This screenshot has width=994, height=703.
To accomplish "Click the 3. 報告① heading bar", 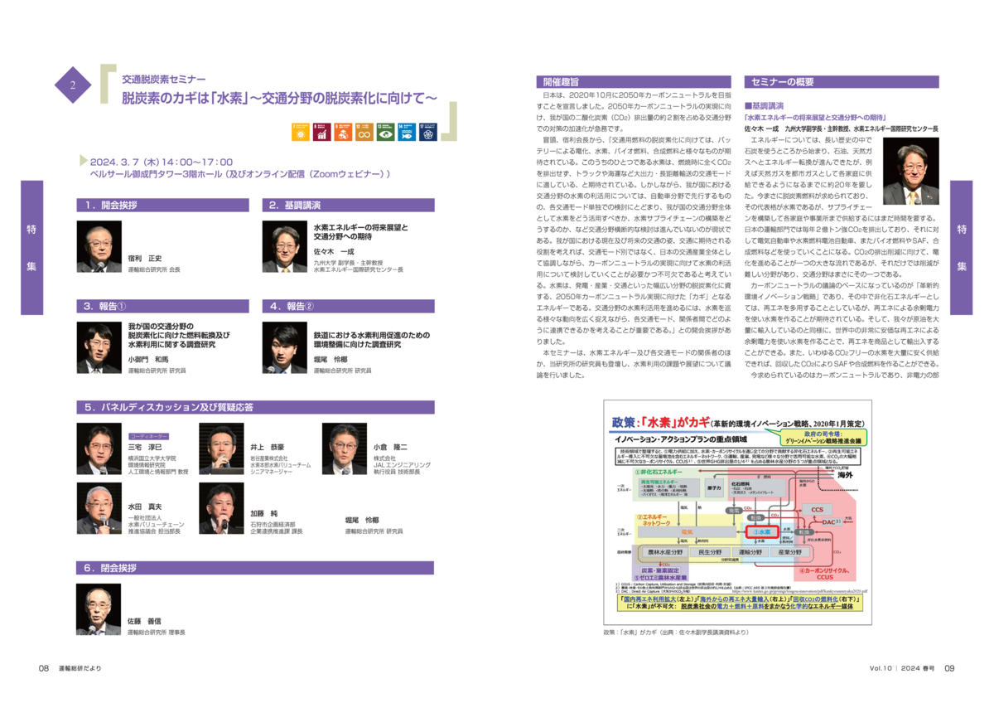I will [162, 306].
